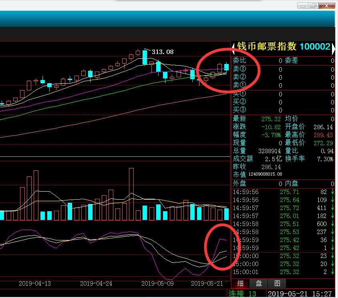
Task: Switch to the 盘 tab
Action: click(x=259, y=284)
